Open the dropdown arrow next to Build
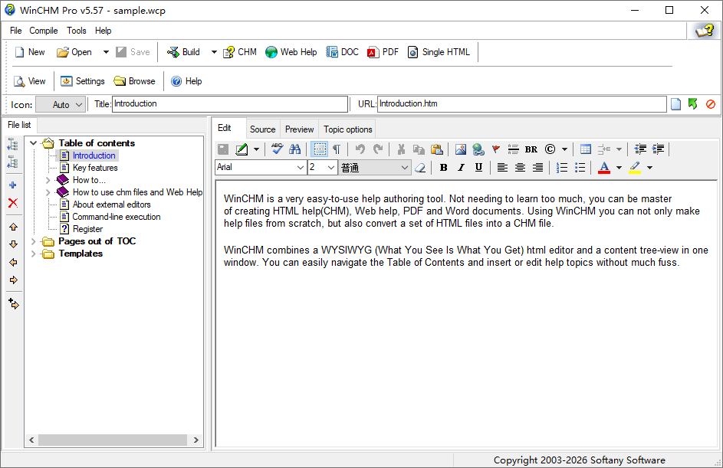 [214, 52]
